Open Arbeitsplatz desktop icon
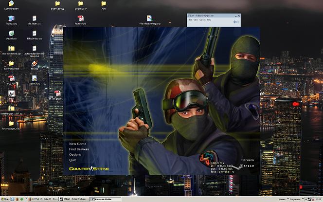The image size is (323, 202). click(x=11, y=20)
